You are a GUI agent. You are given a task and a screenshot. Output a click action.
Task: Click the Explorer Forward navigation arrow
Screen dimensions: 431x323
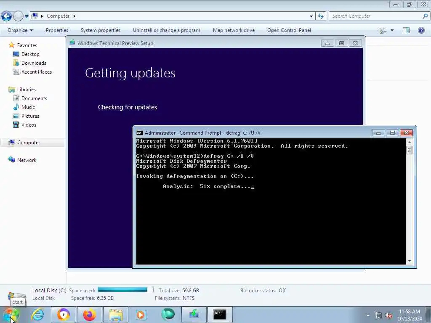[x=18, y=16]
